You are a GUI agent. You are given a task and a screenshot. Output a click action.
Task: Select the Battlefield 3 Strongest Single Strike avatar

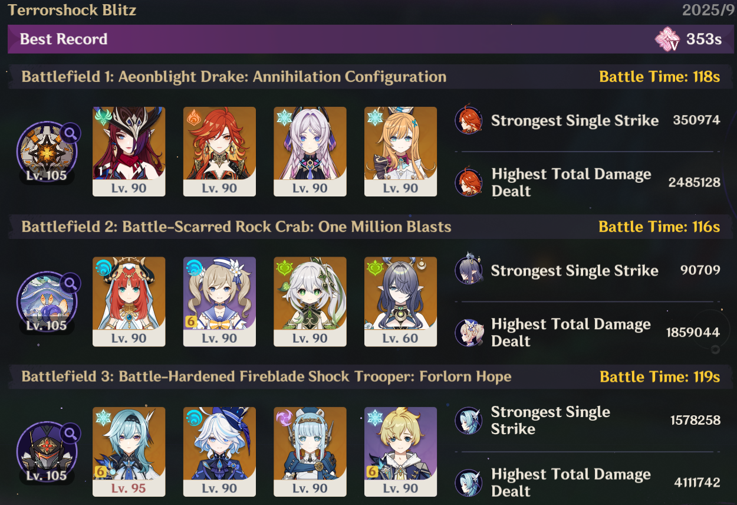pos(469,421)
